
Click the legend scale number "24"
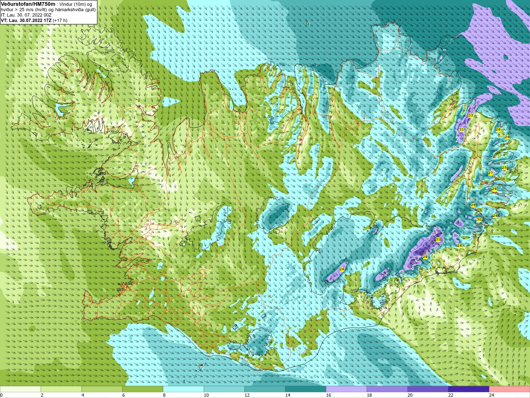point(491,395)
